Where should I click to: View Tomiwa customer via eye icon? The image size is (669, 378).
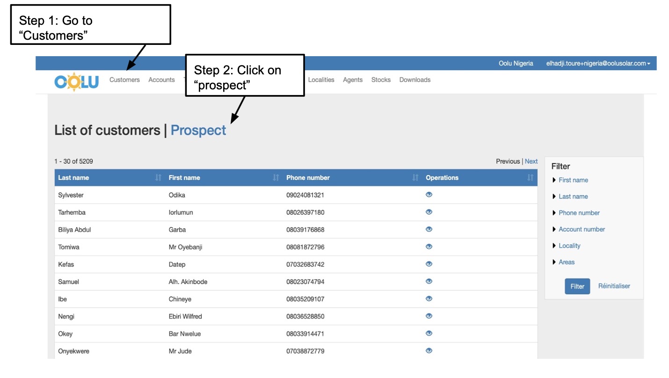coord(429,247)
